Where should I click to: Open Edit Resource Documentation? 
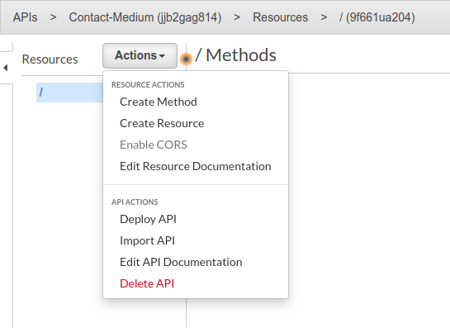(196, 166)
